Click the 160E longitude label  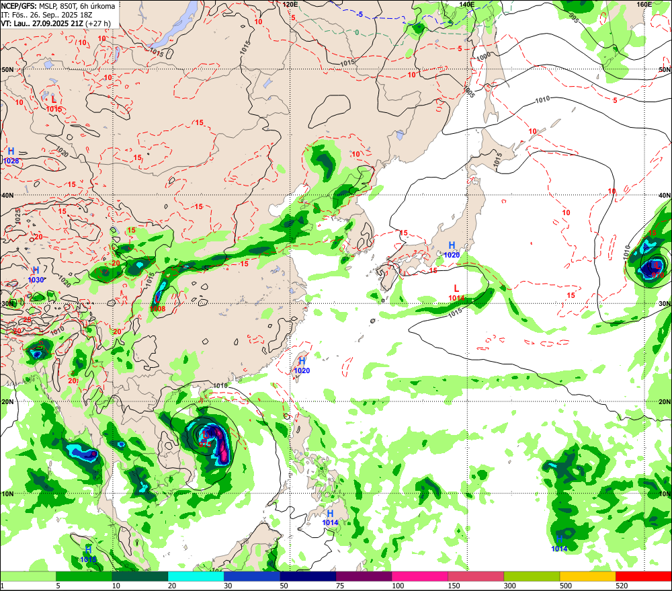pyautogui.click(x=644, y=4)
